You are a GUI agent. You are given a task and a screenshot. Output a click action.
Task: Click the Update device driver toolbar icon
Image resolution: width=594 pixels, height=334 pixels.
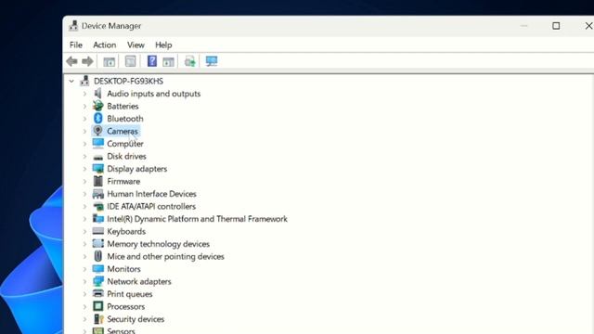pyautogui.click(x=189, y=61)
